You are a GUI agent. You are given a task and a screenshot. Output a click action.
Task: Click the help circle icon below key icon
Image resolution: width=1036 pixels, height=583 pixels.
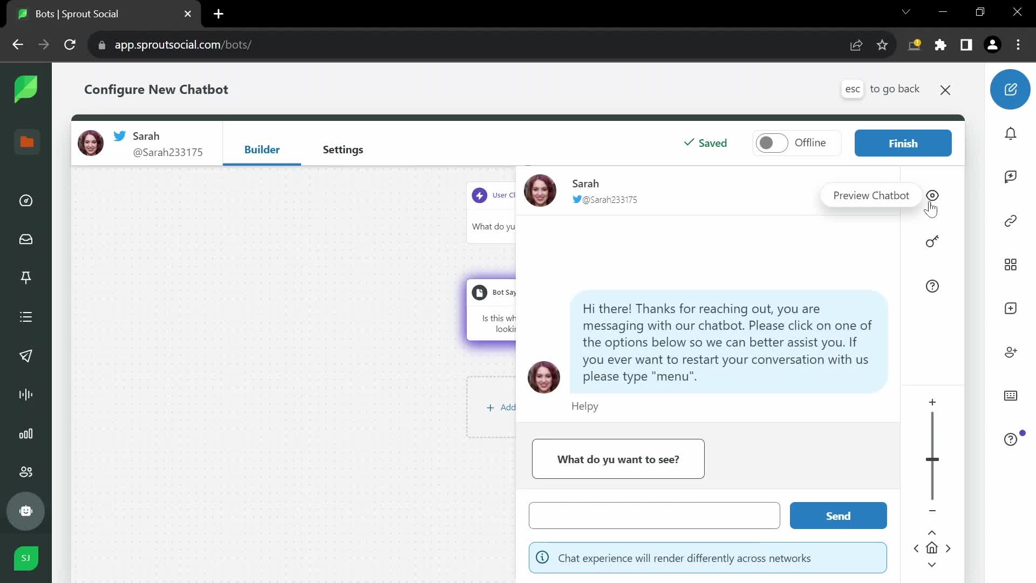[x=932, y=286]
